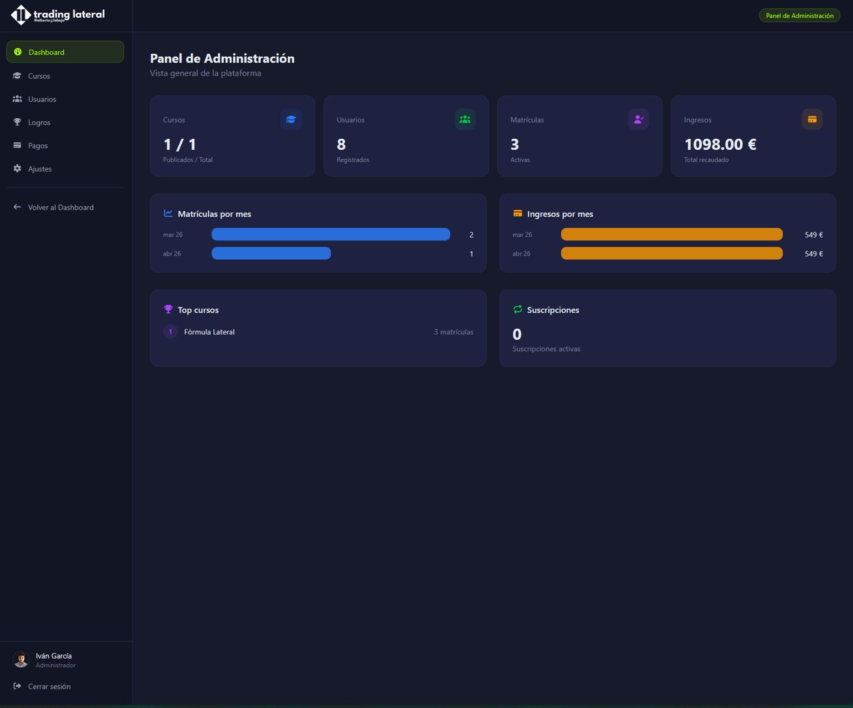The width and height of the screenshot is (853, 708).
Task: Click the orange card icon by Ingresos por mes
Action: tap(517, 213)
